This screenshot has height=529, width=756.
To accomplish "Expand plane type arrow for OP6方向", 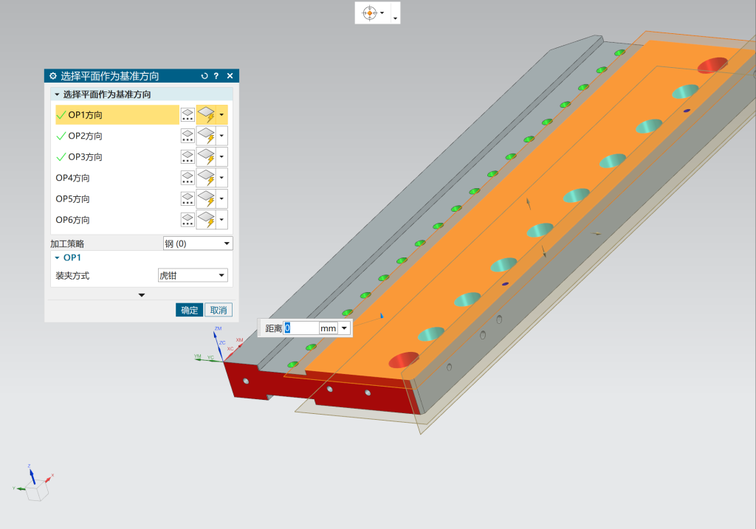I will click(x=221, y=220).
